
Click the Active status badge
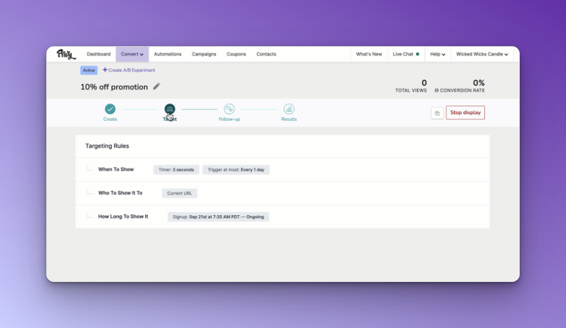point(89,70)
